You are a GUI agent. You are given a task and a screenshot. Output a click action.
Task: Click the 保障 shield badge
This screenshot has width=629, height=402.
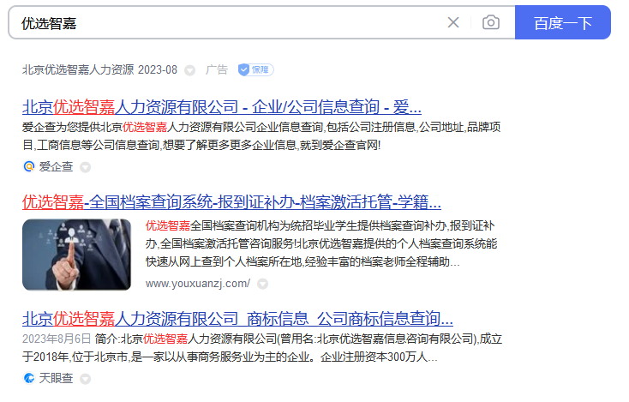pos(255,69)
